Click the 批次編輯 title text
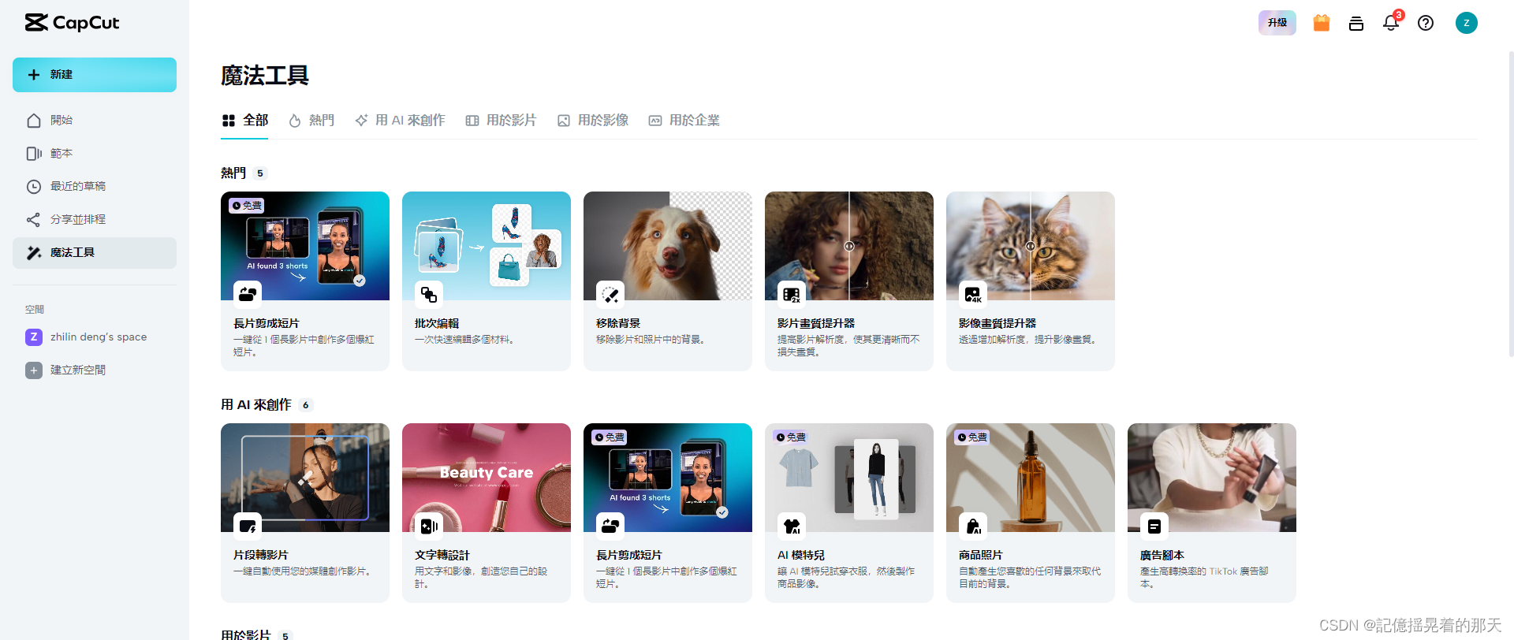The image size is (1514, 640). coord(437,324)
